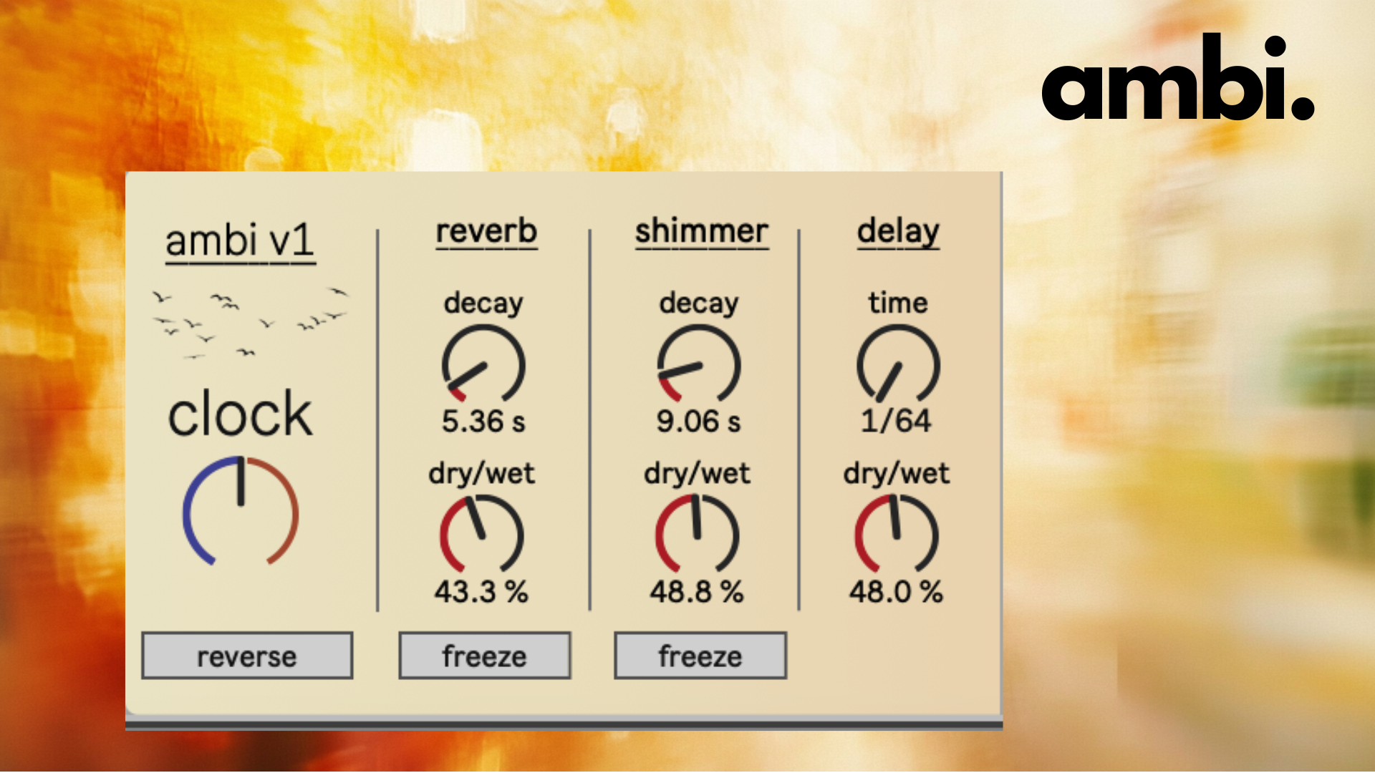This screenshot has width=1375, height=773.
Task: Click the 43.3 % reverb mix value
Action: (481, 591)
